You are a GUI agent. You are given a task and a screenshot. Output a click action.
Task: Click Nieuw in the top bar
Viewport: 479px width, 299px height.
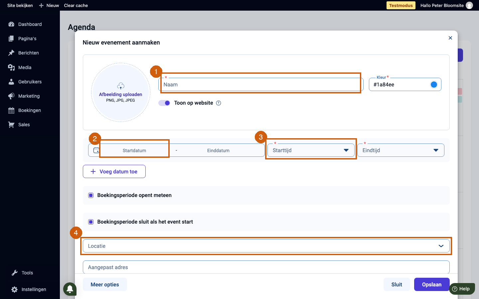click(53, 5)
